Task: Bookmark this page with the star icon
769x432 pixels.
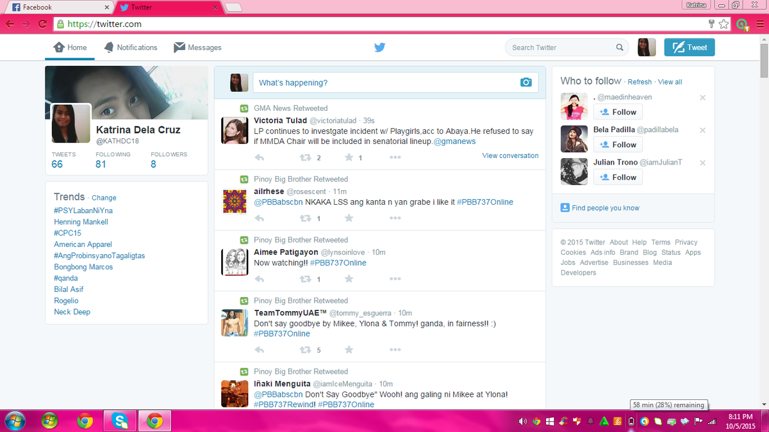Action: [x=724, y=24]
